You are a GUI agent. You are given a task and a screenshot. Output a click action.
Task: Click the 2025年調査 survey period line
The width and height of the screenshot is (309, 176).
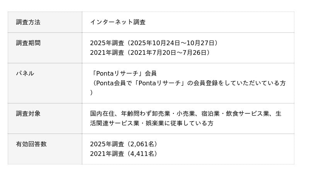[x=154, y=43]
